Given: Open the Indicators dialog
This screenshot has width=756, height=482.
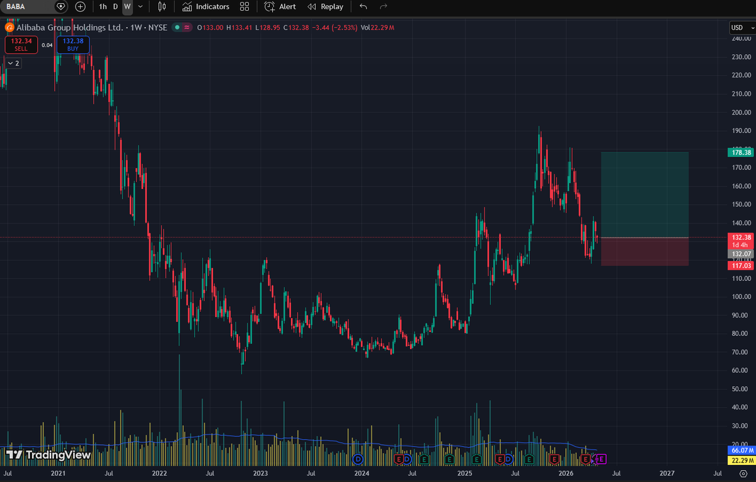Looking at the screenshot, I should 206,6.
